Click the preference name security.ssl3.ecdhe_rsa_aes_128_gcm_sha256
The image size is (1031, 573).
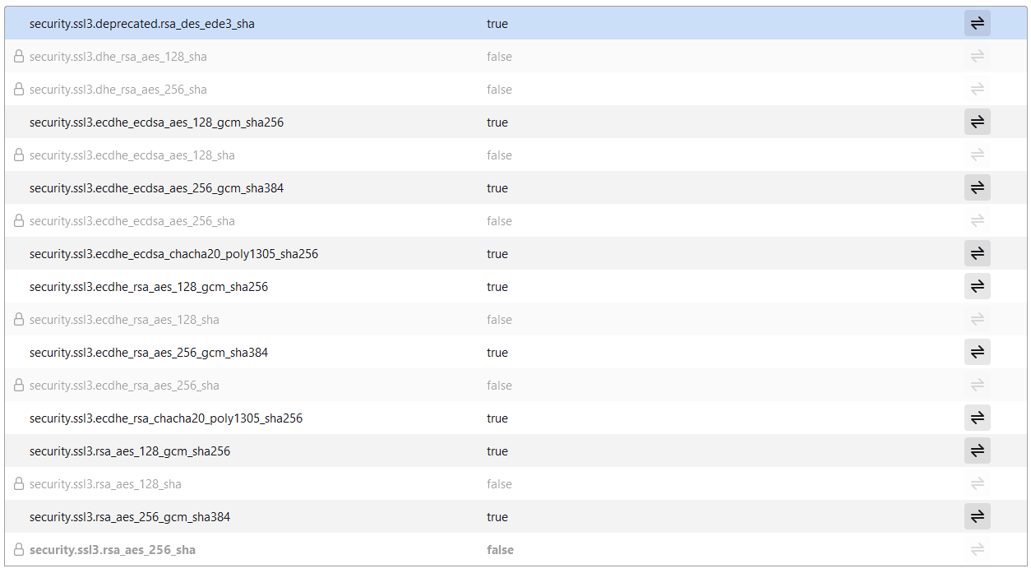[x=149, y=287]
